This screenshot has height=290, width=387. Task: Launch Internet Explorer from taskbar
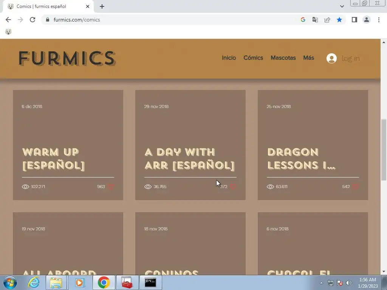34,282
